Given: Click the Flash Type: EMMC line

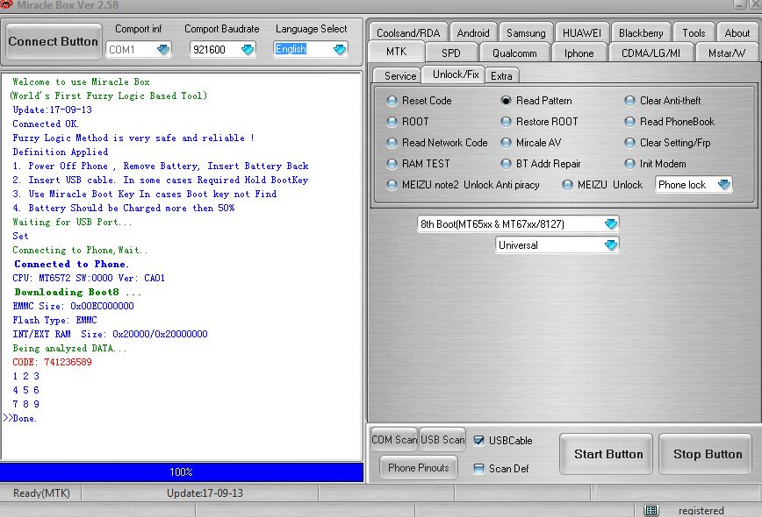Looking at the screenshot, I should [x=54, y=321].
